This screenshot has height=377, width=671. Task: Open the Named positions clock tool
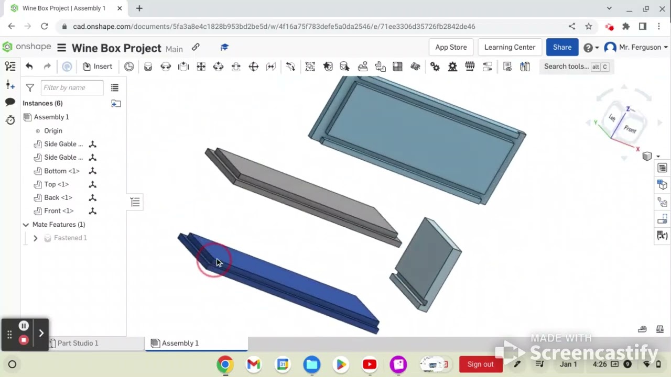(129, 66)
